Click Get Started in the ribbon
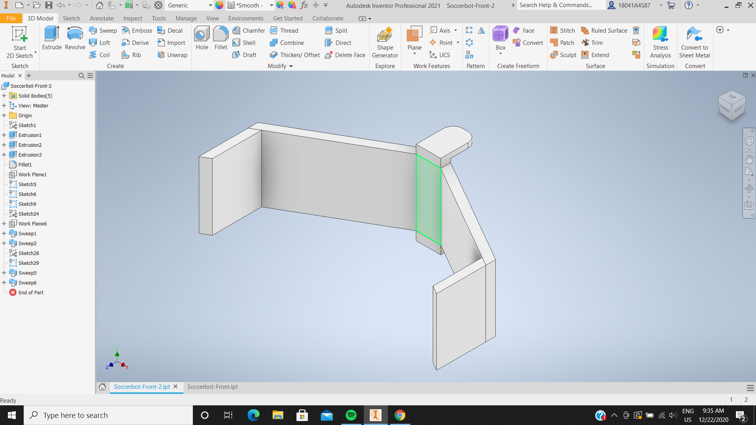Image resolution: width=756 pixels, height=425 pixels. point(288,18)
